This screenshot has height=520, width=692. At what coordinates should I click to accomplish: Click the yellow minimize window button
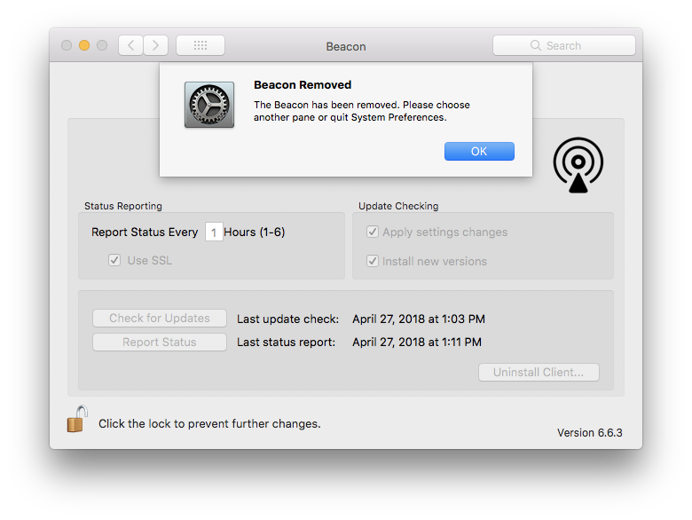[x=84, y=45]
